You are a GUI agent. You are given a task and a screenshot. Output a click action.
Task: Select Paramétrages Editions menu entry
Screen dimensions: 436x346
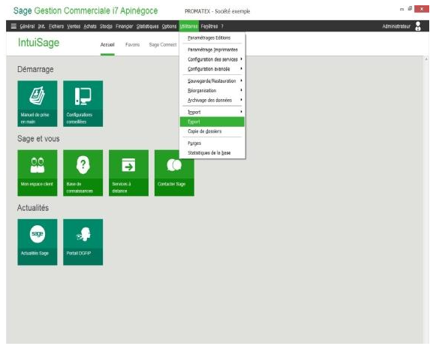pos(212,38)
